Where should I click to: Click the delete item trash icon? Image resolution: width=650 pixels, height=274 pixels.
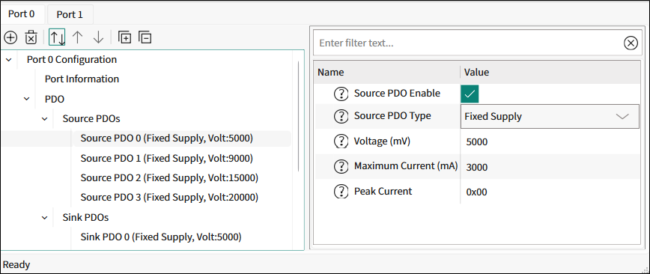31,37
